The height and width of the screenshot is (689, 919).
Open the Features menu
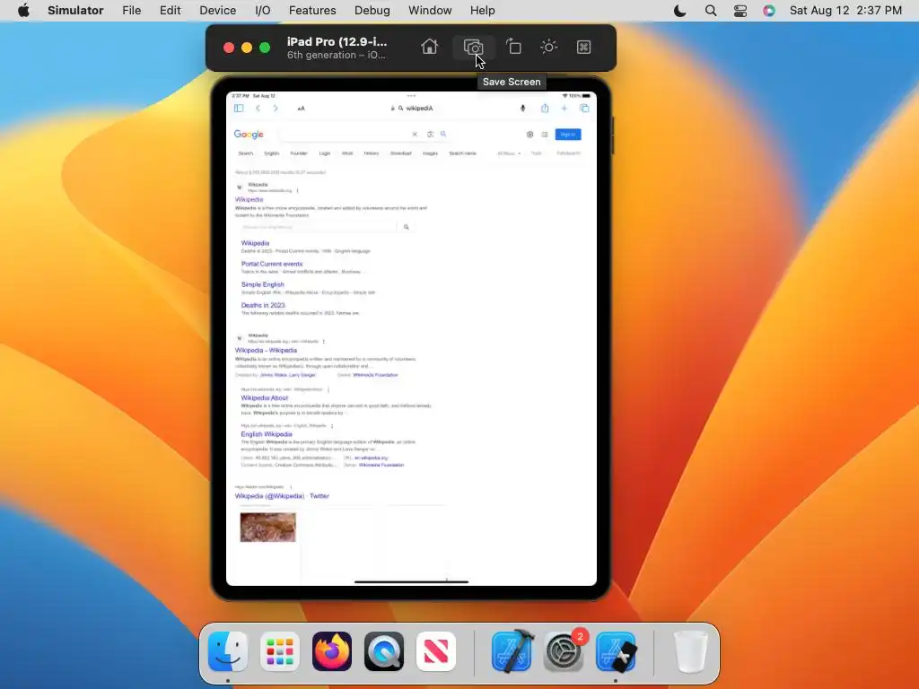point(312,11)
